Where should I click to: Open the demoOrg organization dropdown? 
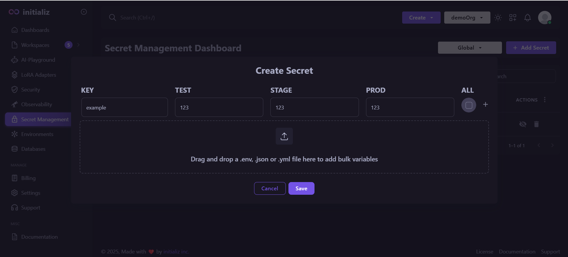click(x=467, y=18)
